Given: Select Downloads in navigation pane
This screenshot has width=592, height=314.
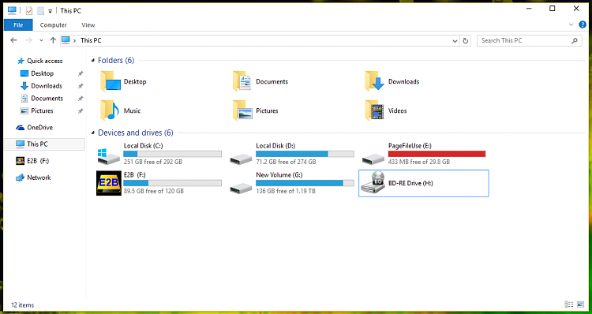Looking at the screenshot, I should click(x=47, y=86).
